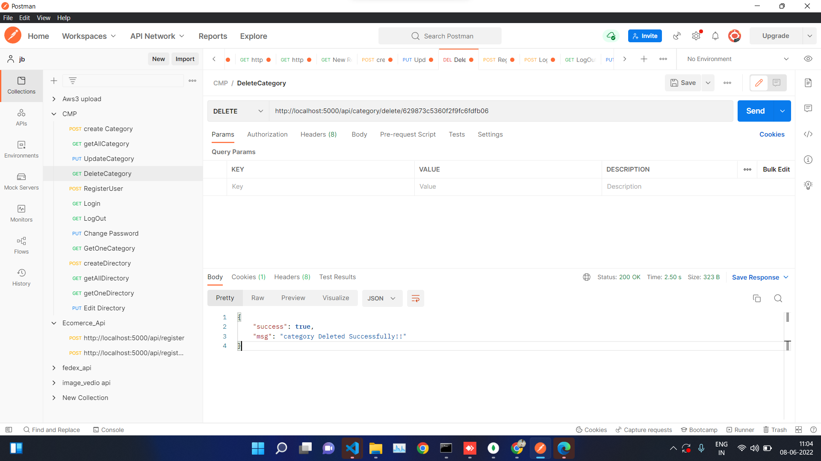Open environment quick look eye icon
The image size is (821, 461).
pyautogui.click(x=808, y=59)
